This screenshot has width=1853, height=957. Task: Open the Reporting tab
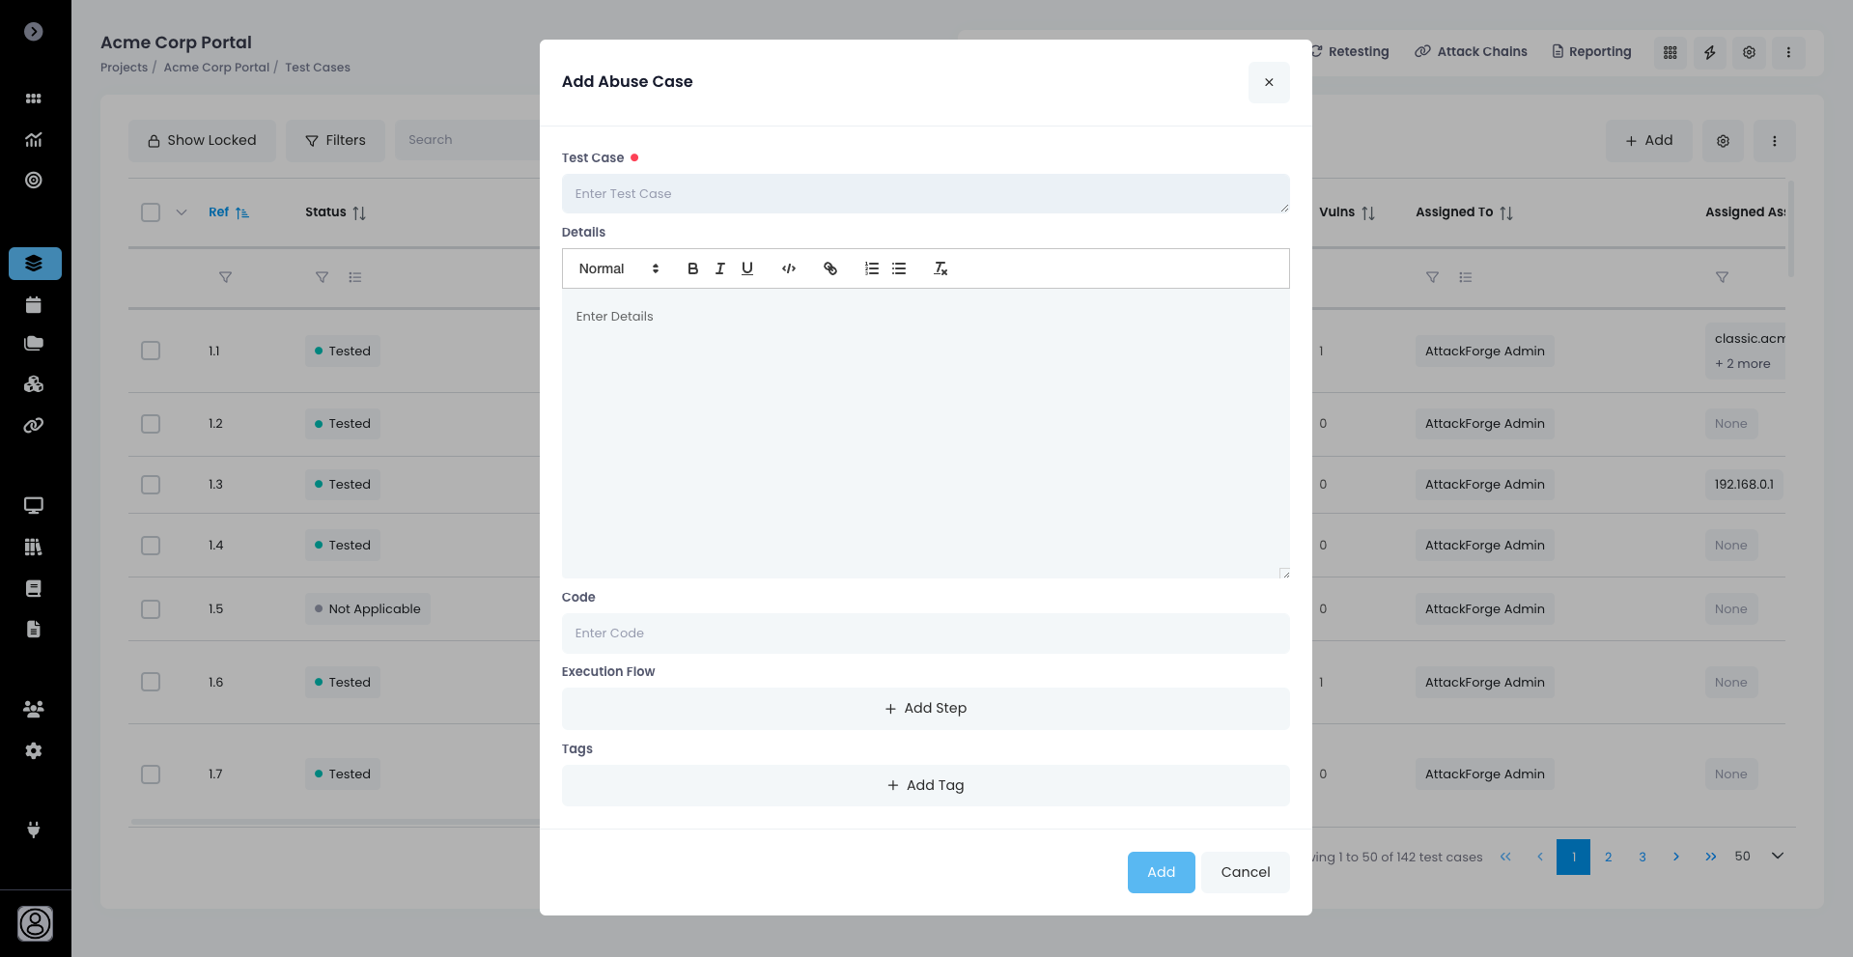point(1591,51)
